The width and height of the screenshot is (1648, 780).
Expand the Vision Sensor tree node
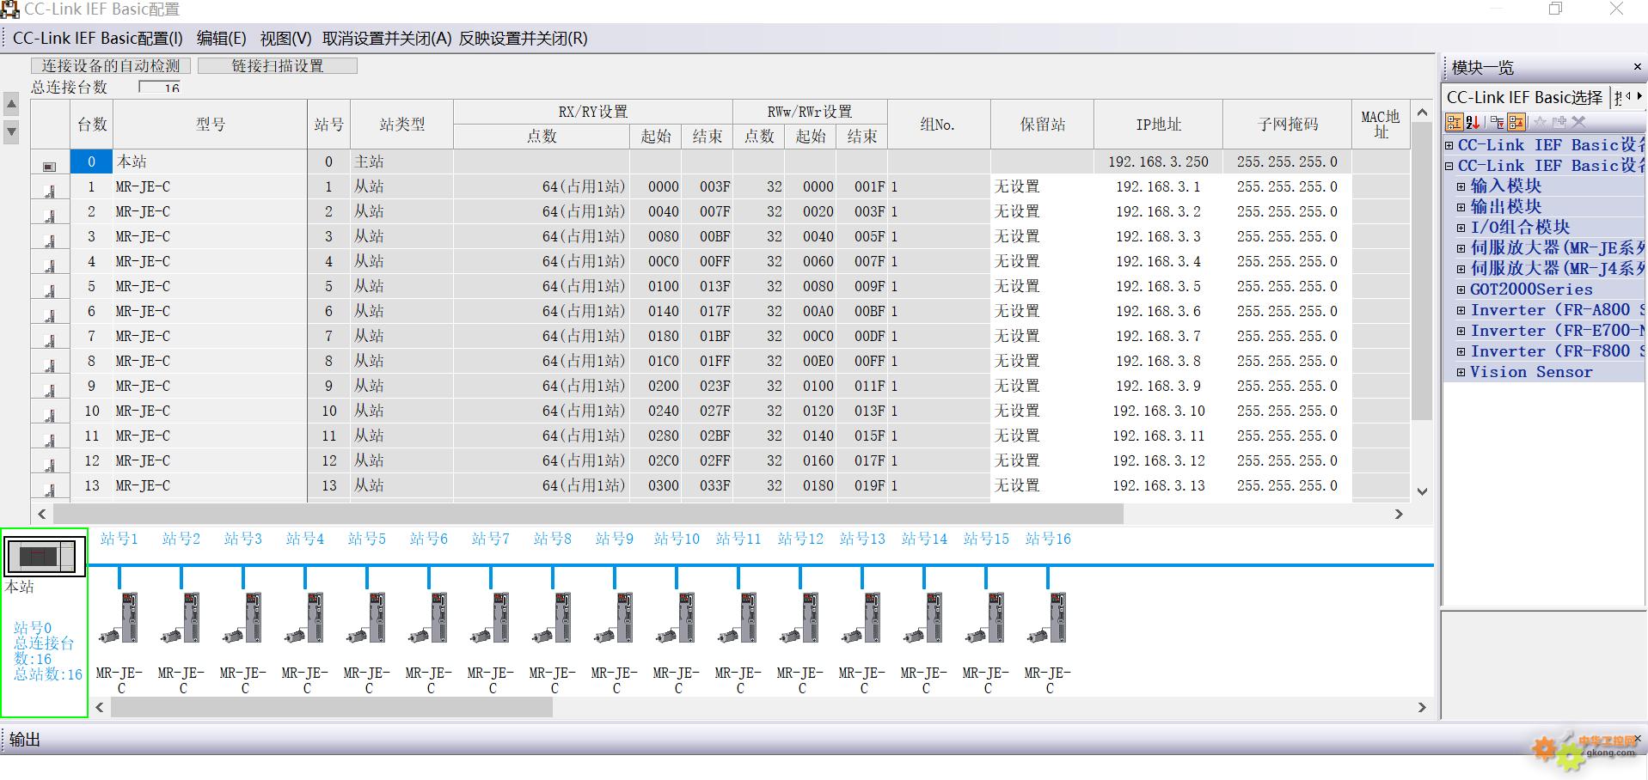[1461, 372]
